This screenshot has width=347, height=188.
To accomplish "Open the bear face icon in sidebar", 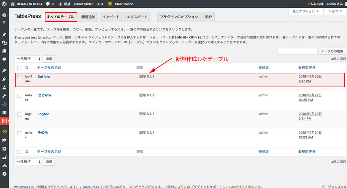I will pyautogui.click(x=5, y=132).
